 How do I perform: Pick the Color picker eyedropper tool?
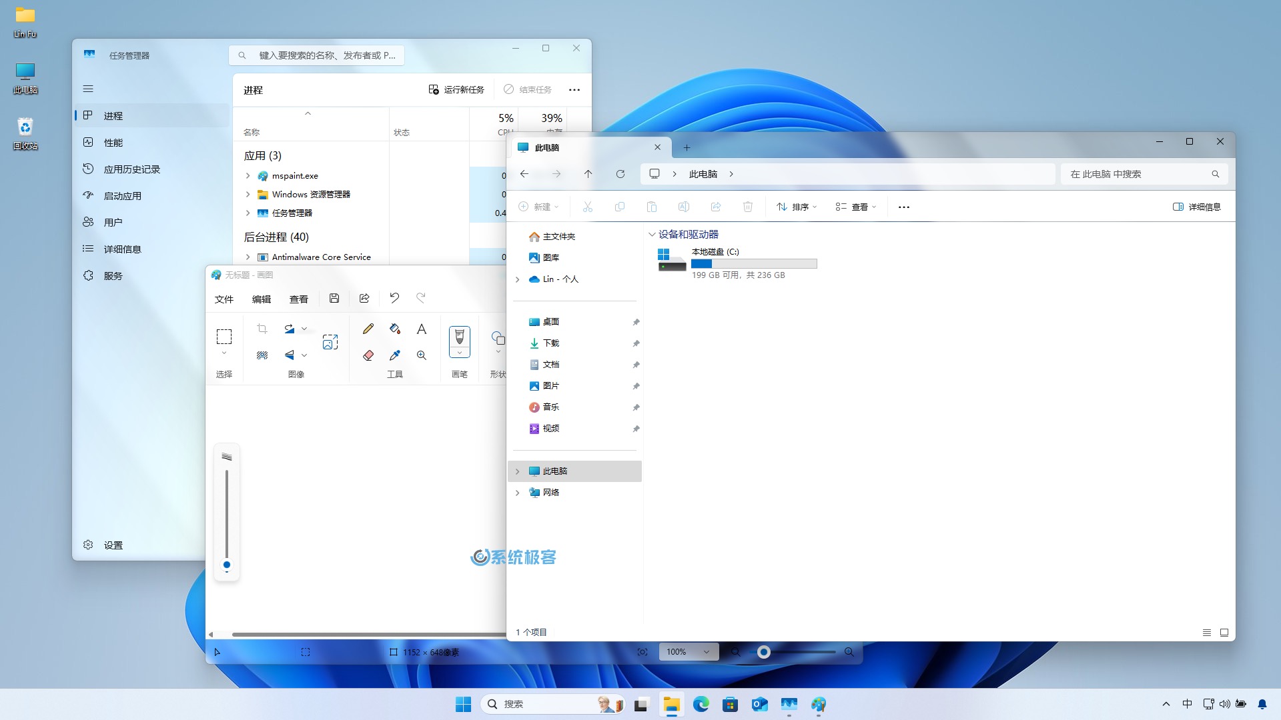click(395, 355)
